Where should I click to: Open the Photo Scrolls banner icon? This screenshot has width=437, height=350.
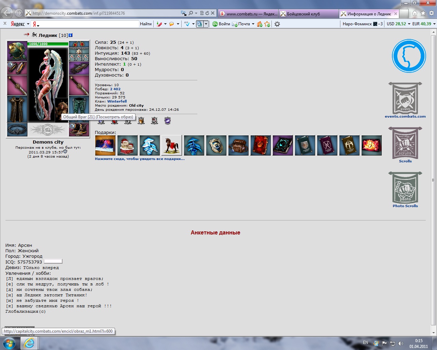(405, 188)
